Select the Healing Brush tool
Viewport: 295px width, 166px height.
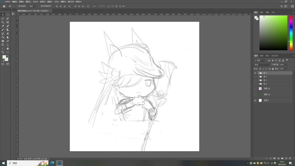(8, 26)
